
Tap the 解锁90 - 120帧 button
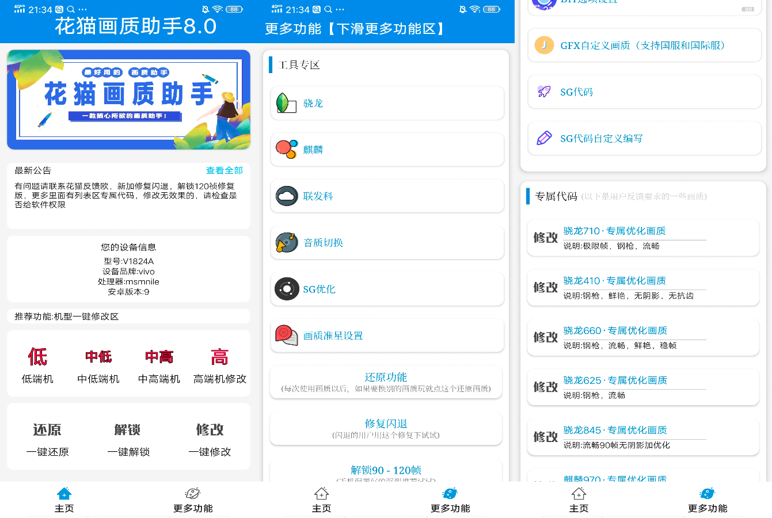point(386,470)
